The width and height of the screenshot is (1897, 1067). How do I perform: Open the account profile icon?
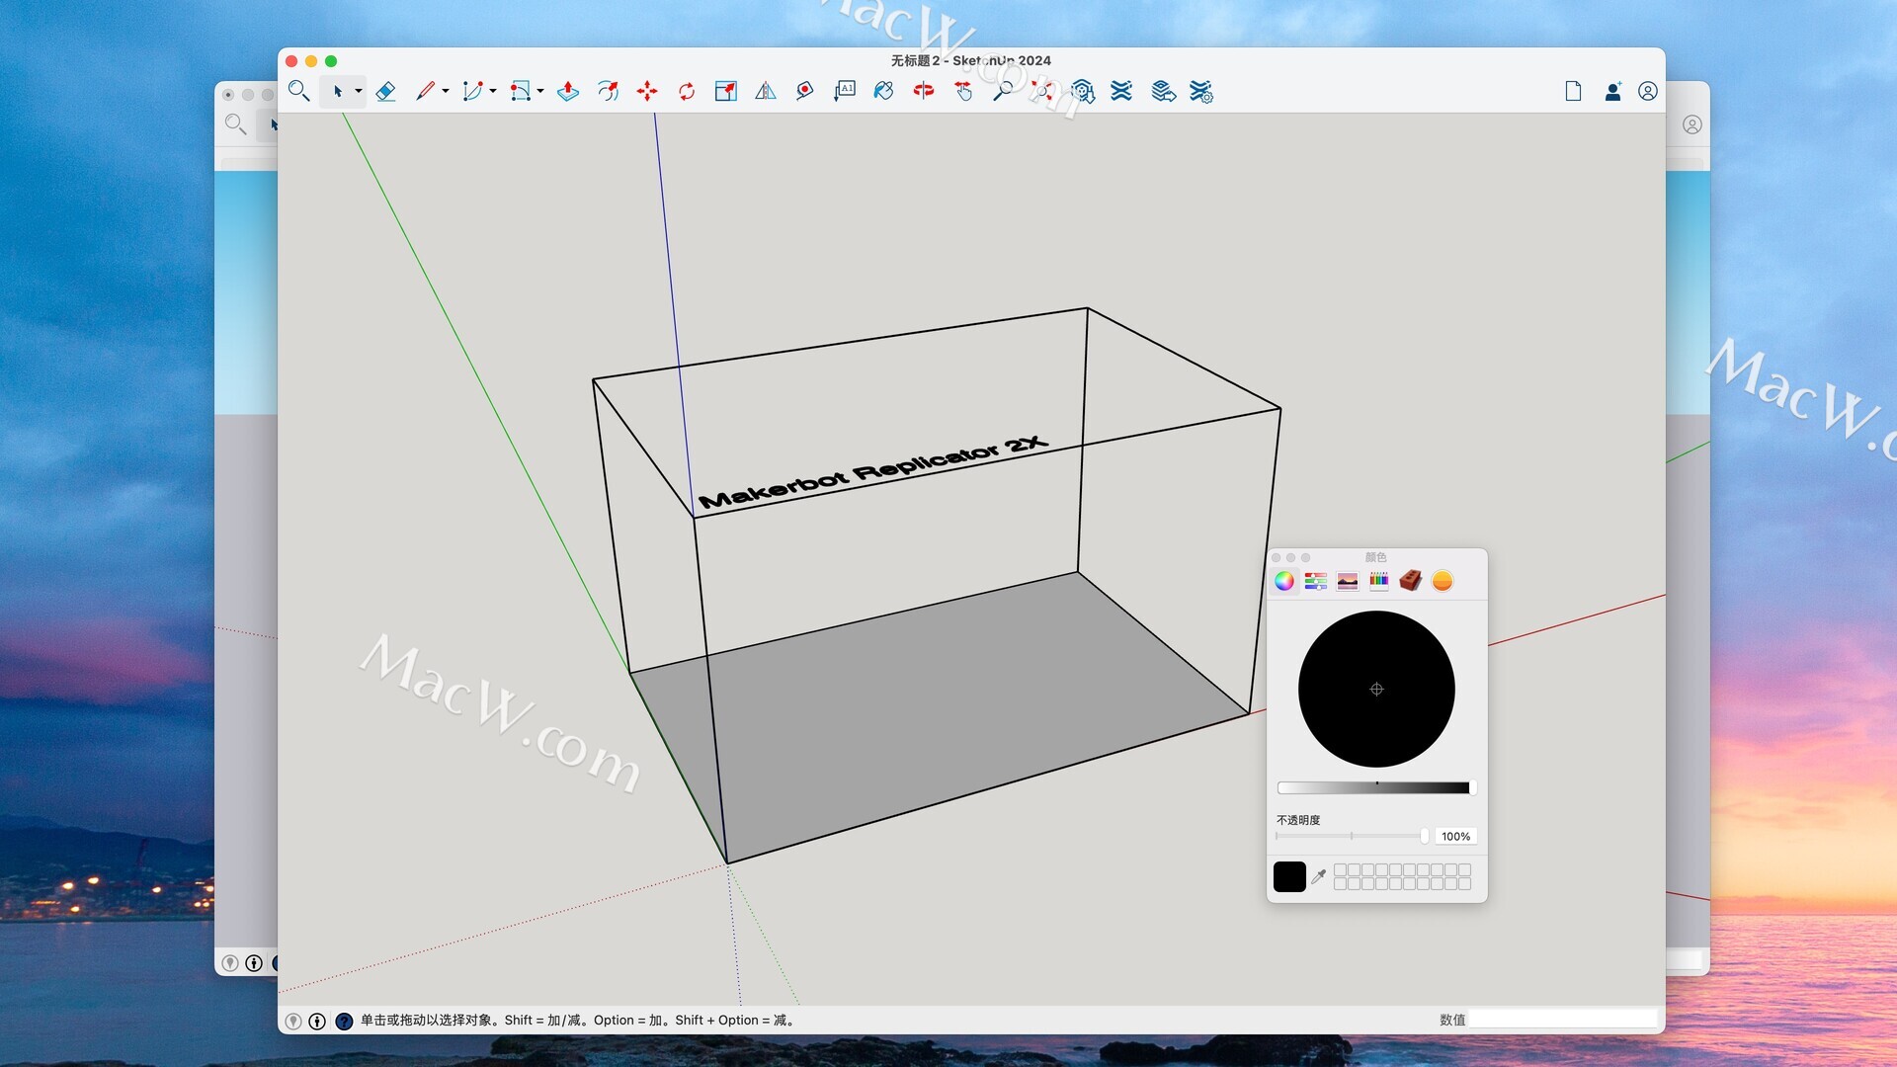(x=1648, y=91)
